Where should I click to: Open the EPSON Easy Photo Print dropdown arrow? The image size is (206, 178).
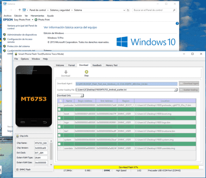click(x=32, y=20)
